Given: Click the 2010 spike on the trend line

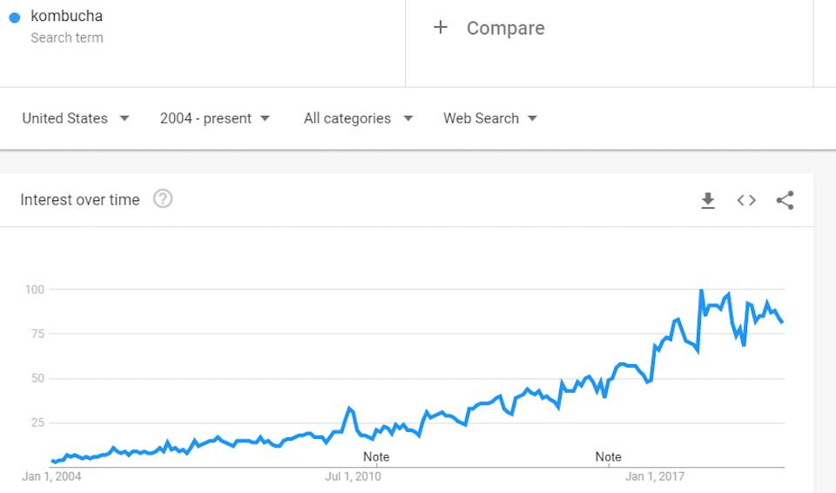Looking at the screenshot, I should (350, 409).
